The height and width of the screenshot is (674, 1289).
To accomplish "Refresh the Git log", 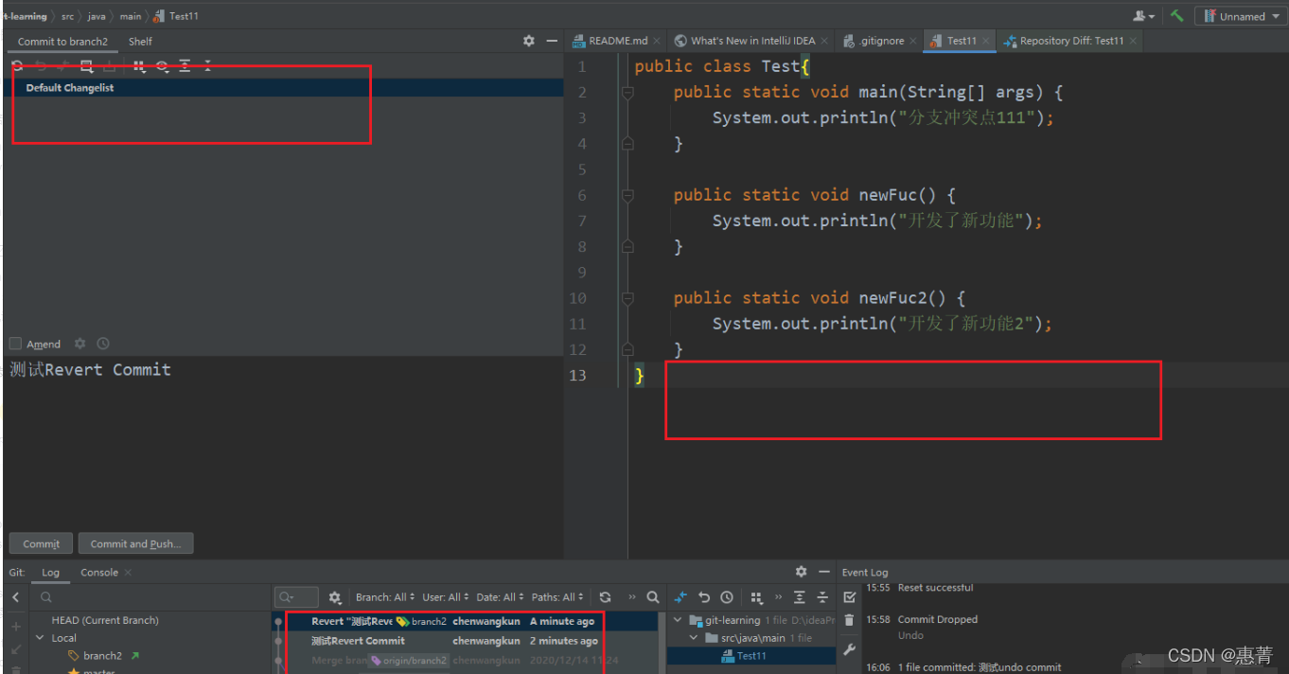I will [605, 597].
